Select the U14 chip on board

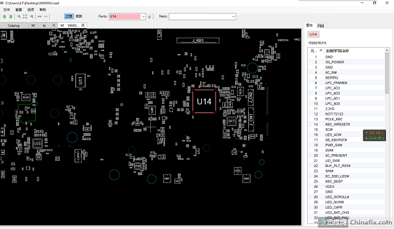click(x=204, y=101)
